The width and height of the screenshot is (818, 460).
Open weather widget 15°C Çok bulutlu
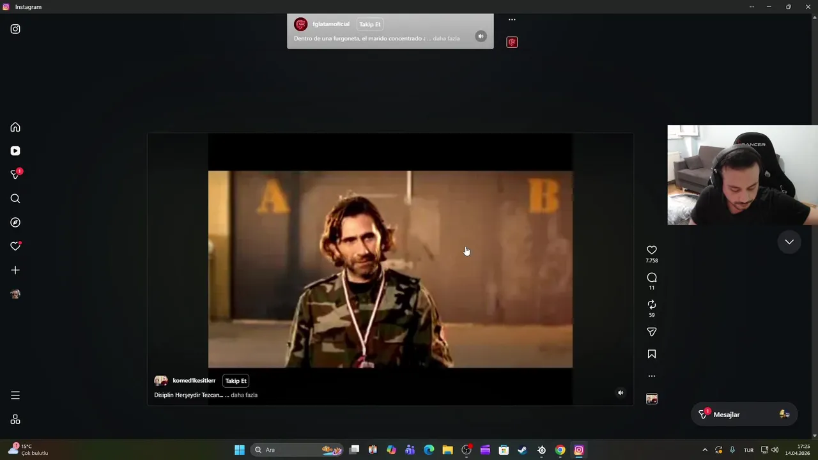tap(28, 450)
